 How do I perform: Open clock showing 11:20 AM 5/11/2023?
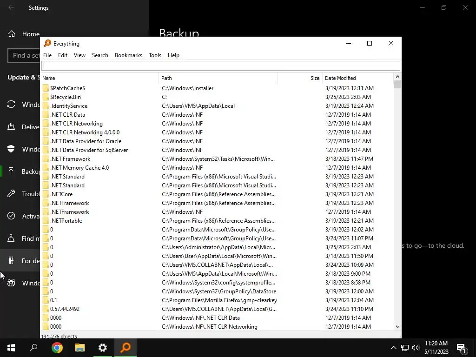tap(436, 348)
